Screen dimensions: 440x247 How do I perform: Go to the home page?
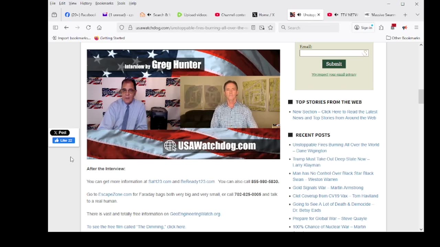pos(99,27)
